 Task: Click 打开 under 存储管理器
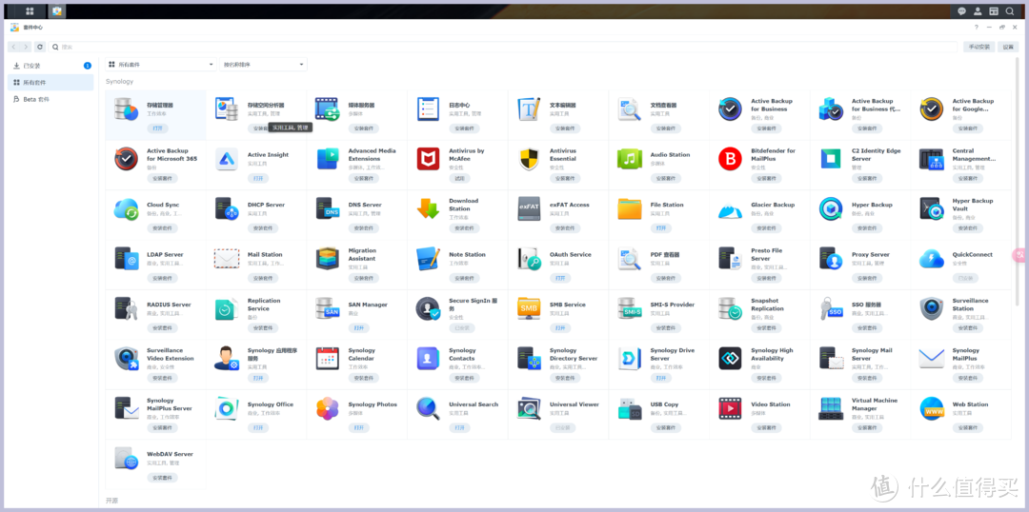pyautogui.click(x=157, y=128)
